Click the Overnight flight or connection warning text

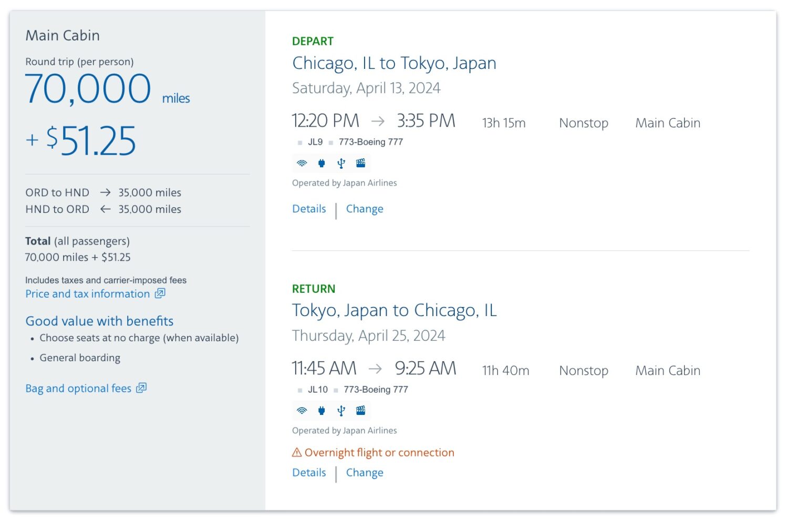click(x=379, y=452)
